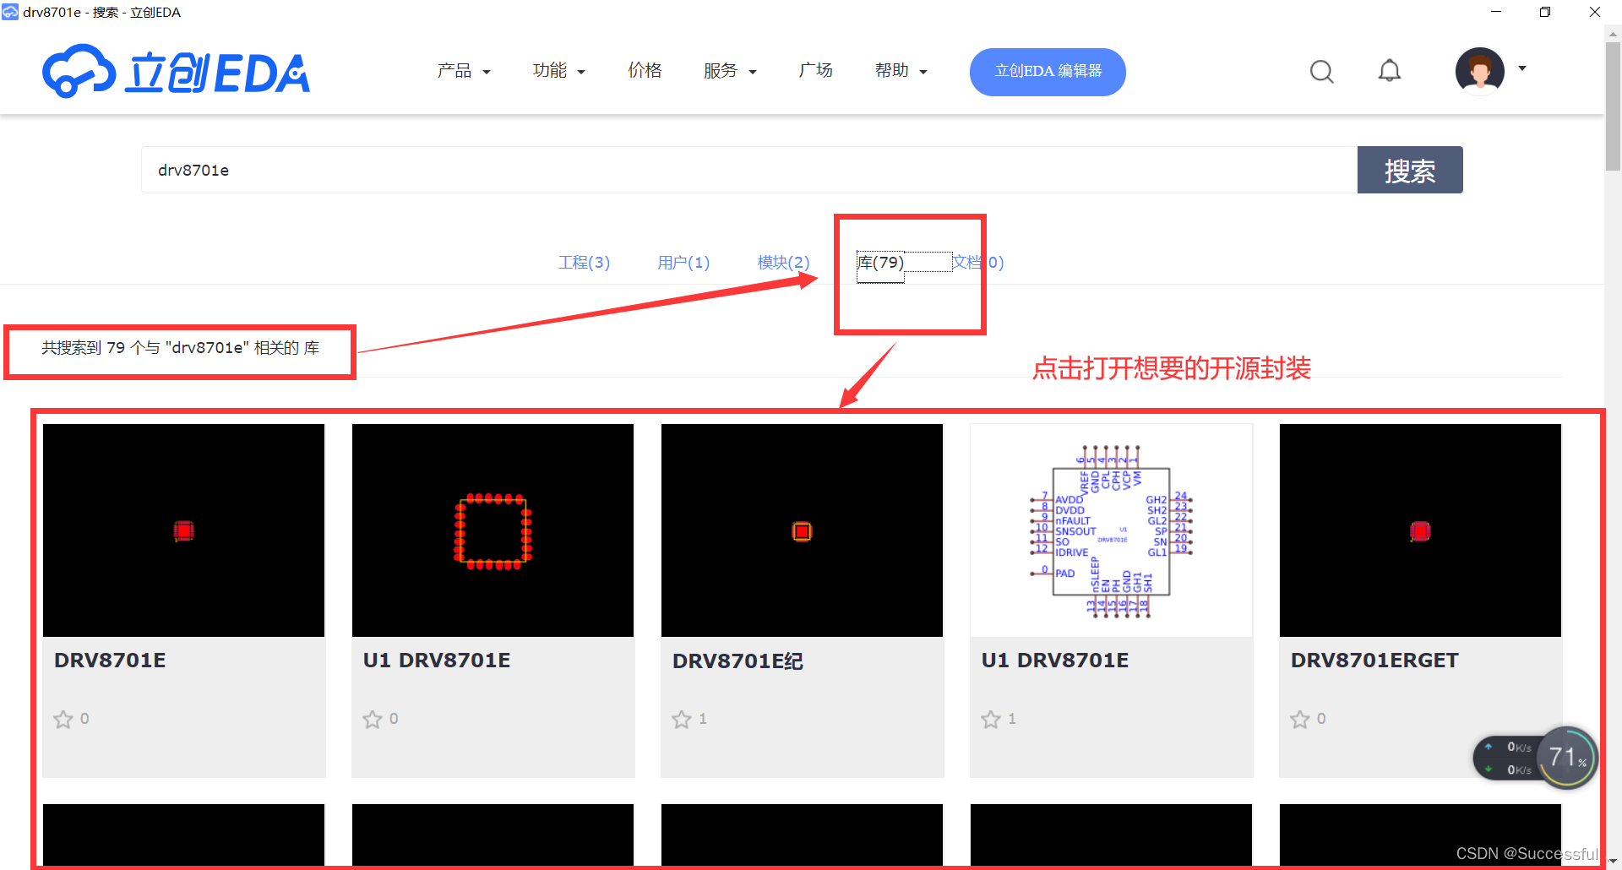1622x870 pixels.
Task: Star the DRV8701ERGET card
Action: click(x=1300, y=719)
